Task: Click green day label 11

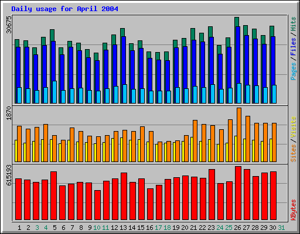Action: pos(105,228)
